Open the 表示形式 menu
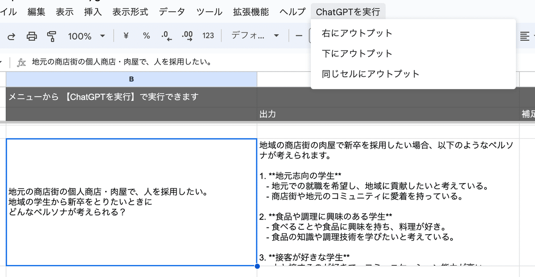535x277 pixels. pyautogui.click(x=130, y=12)
